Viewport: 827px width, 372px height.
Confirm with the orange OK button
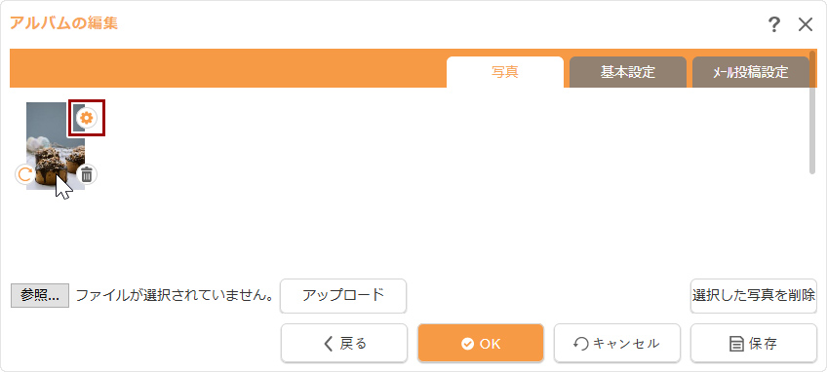(481, 343)
